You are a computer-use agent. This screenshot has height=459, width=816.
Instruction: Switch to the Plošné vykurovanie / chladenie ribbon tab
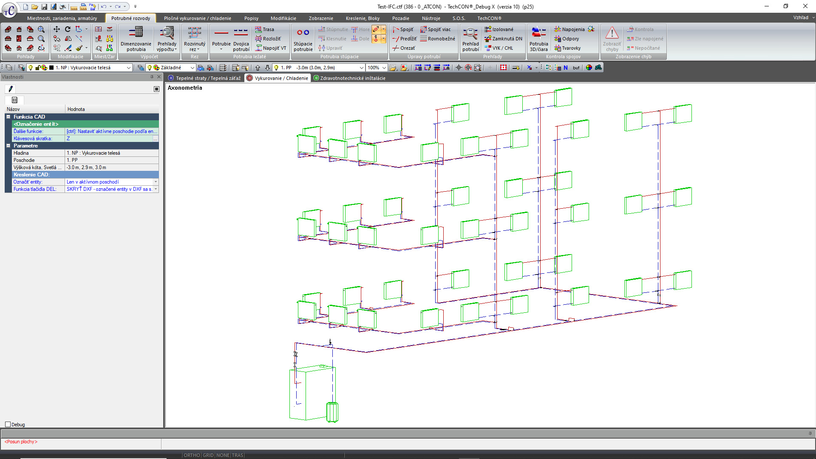coord(198,18)
